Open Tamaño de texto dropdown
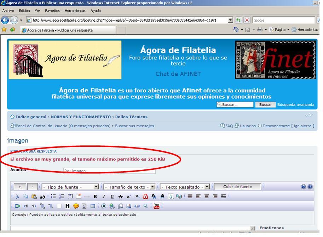Viewport: 323px width, 237px height. click(129, 187)
